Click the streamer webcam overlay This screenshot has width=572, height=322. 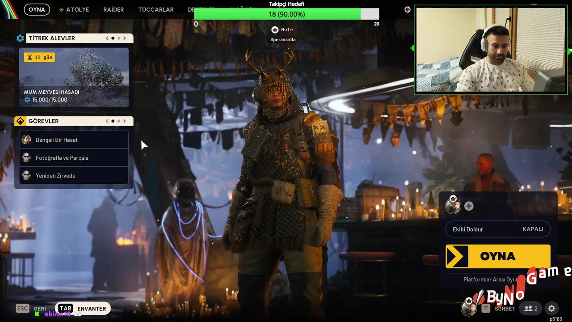491,50
